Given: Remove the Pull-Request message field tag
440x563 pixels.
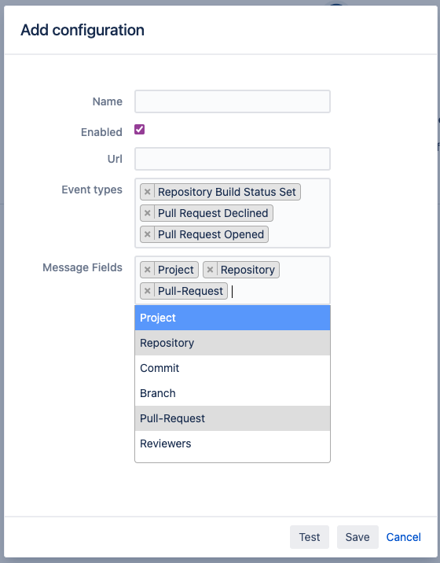Looking at the screenshot, I should click(147, 291).
